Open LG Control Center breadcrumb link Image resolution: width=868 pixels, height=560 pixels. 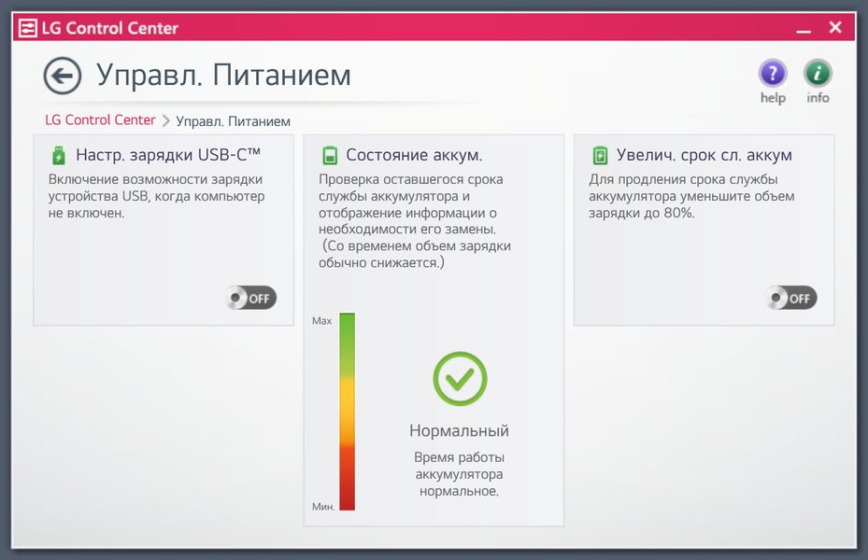(x=100, y=120)
